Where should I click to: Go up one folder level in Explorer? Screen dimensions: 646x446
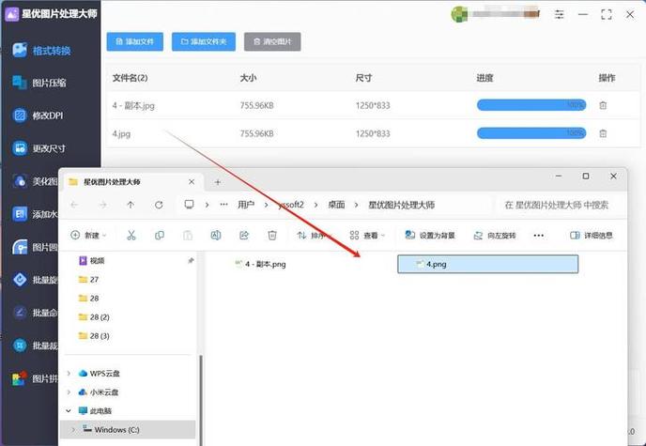131,205
